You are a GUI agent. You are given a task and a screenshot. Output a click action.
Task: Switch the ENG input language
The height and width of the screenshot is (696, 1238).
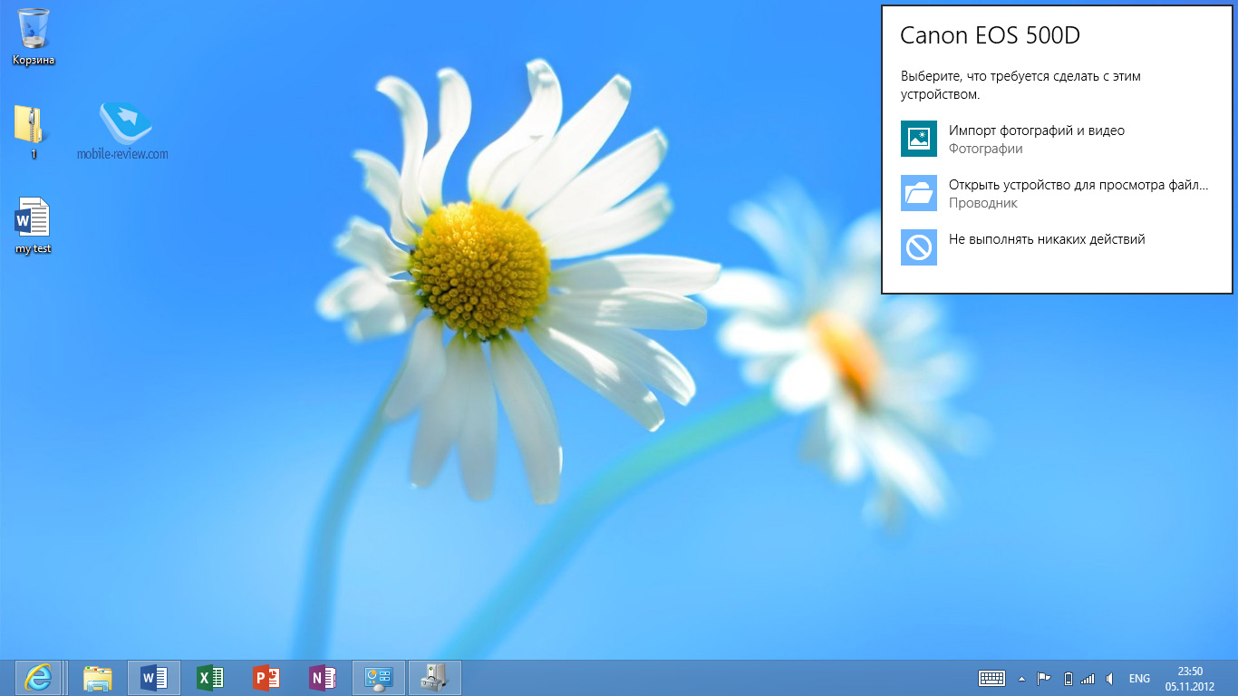pos(1139,679)
